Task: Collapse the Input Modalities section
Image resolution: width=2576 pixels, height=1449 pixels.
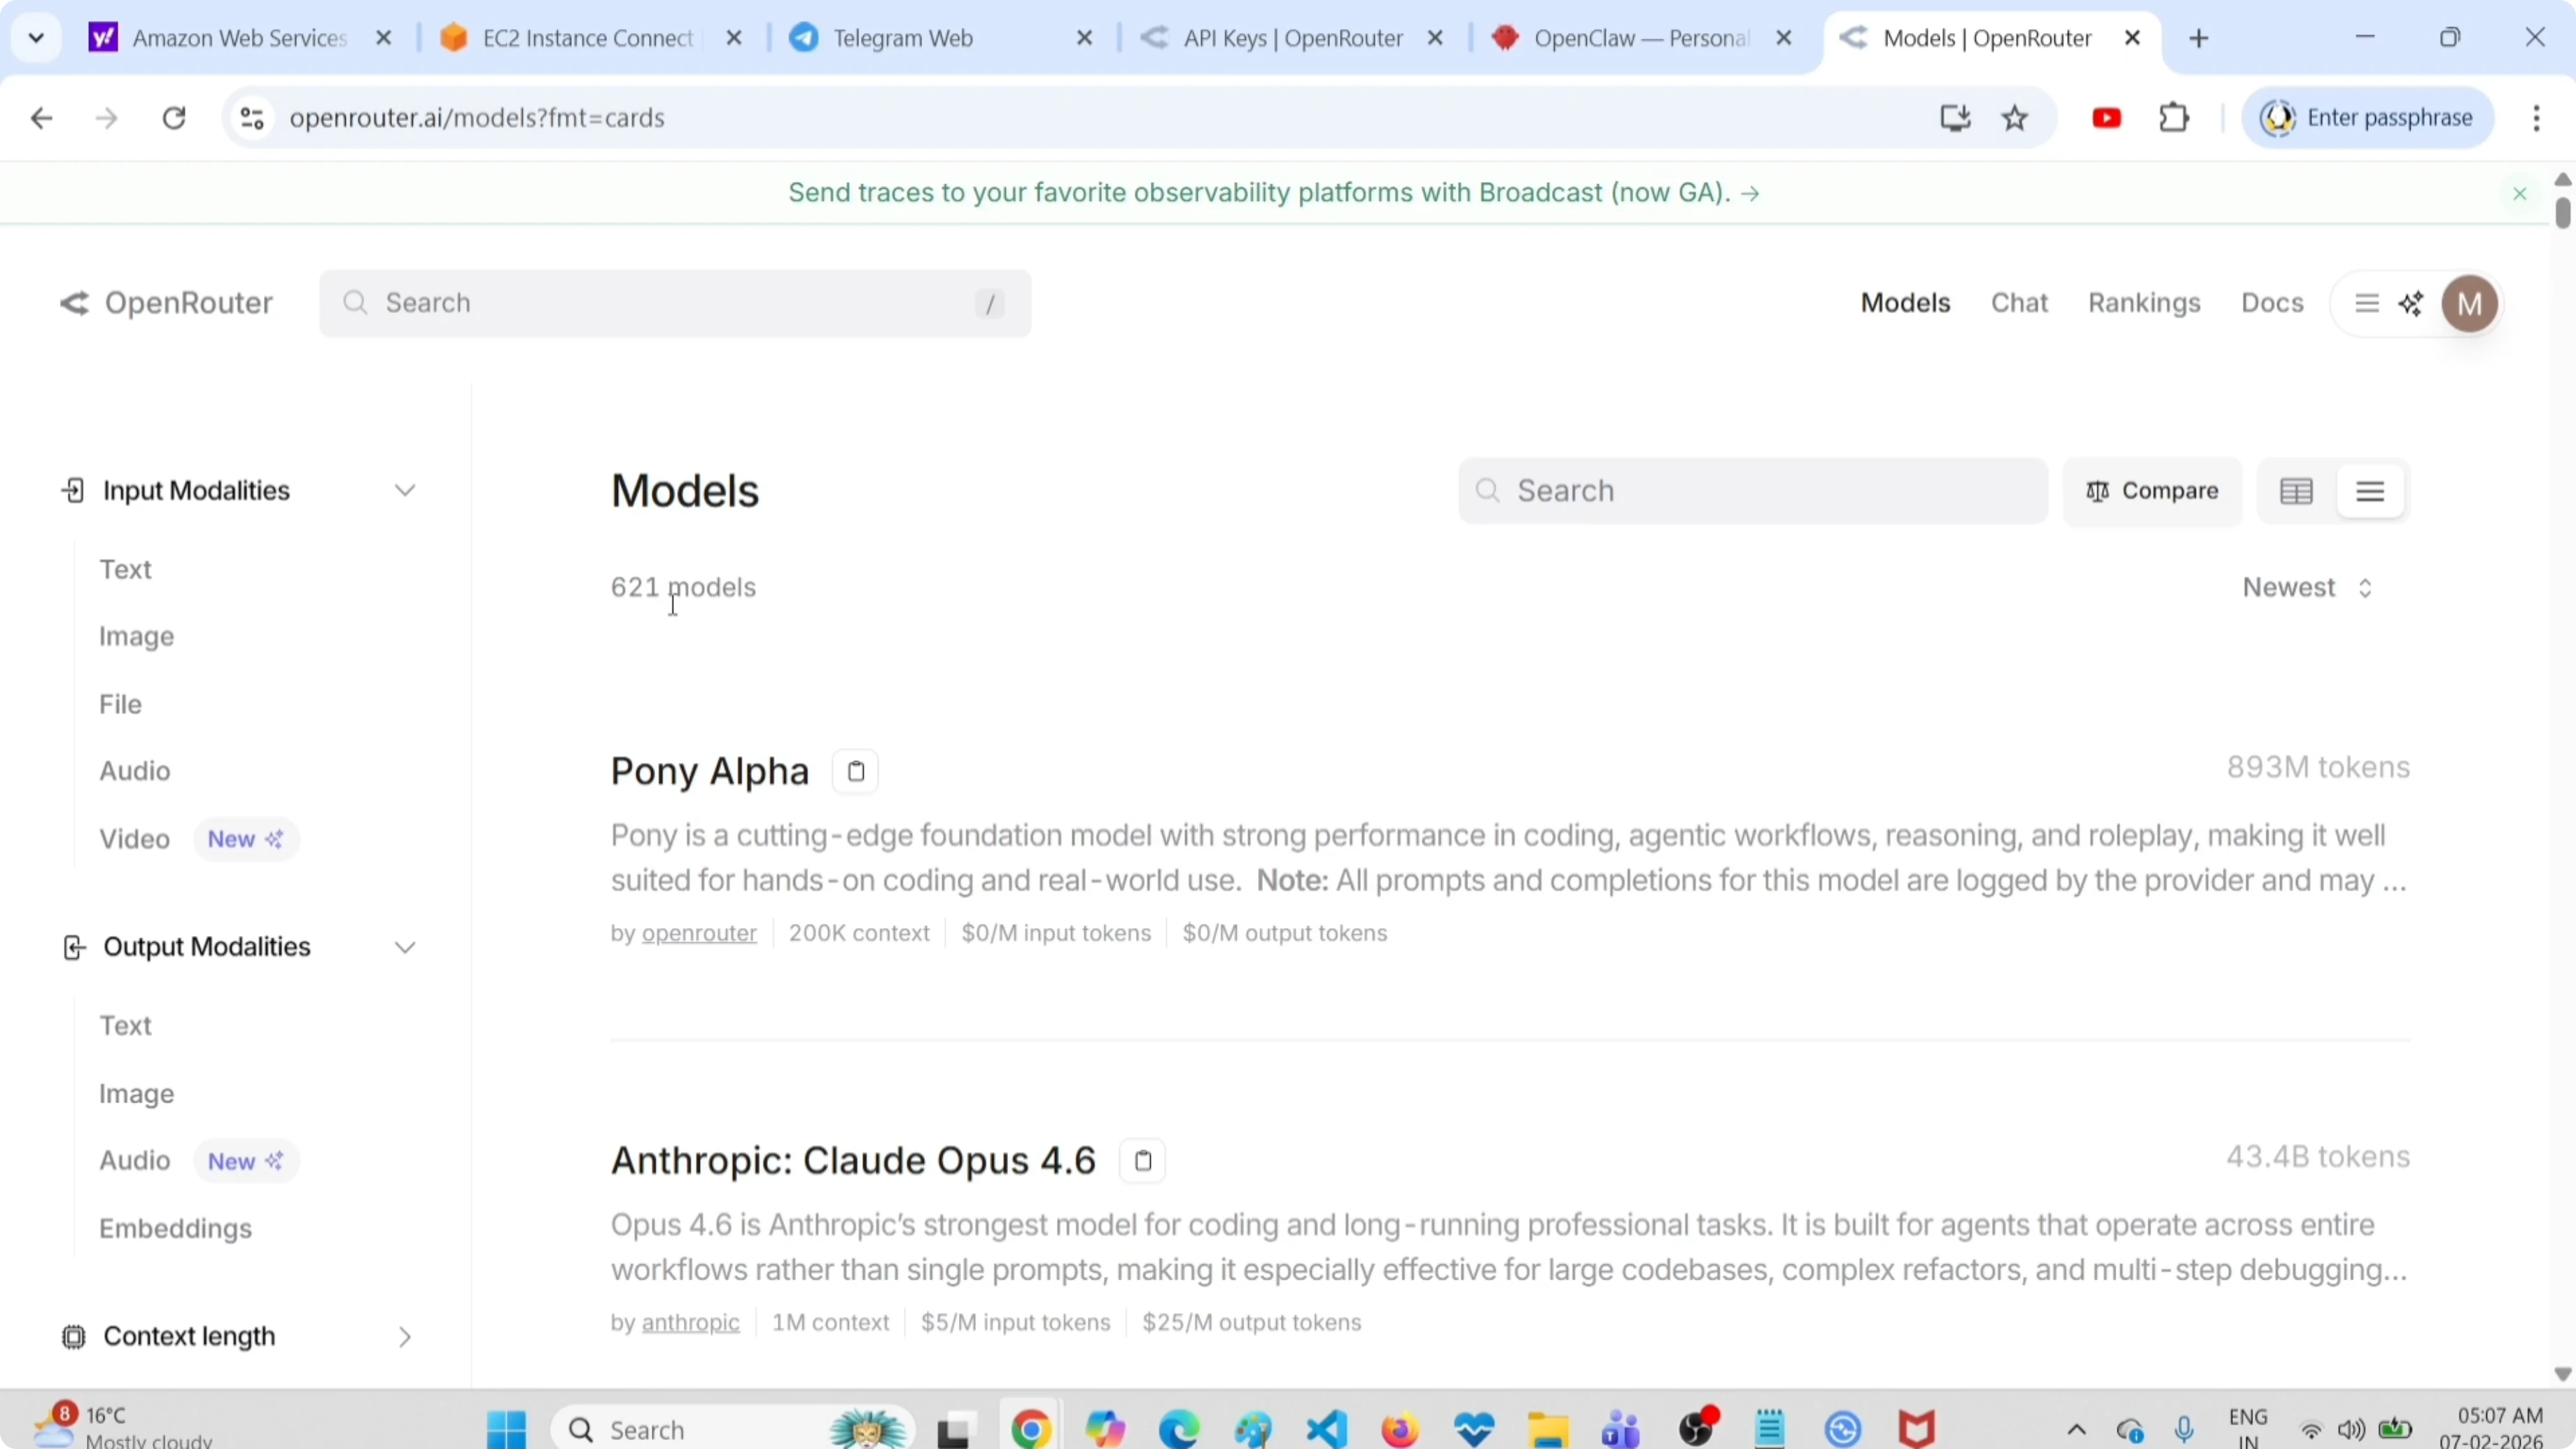Action: click(x=404, y=490)
